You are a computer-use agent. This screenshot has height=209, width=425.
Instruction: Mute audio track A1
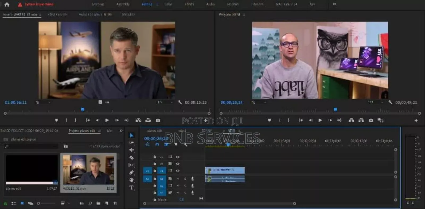pyautogui.click(x=178, y=179)
